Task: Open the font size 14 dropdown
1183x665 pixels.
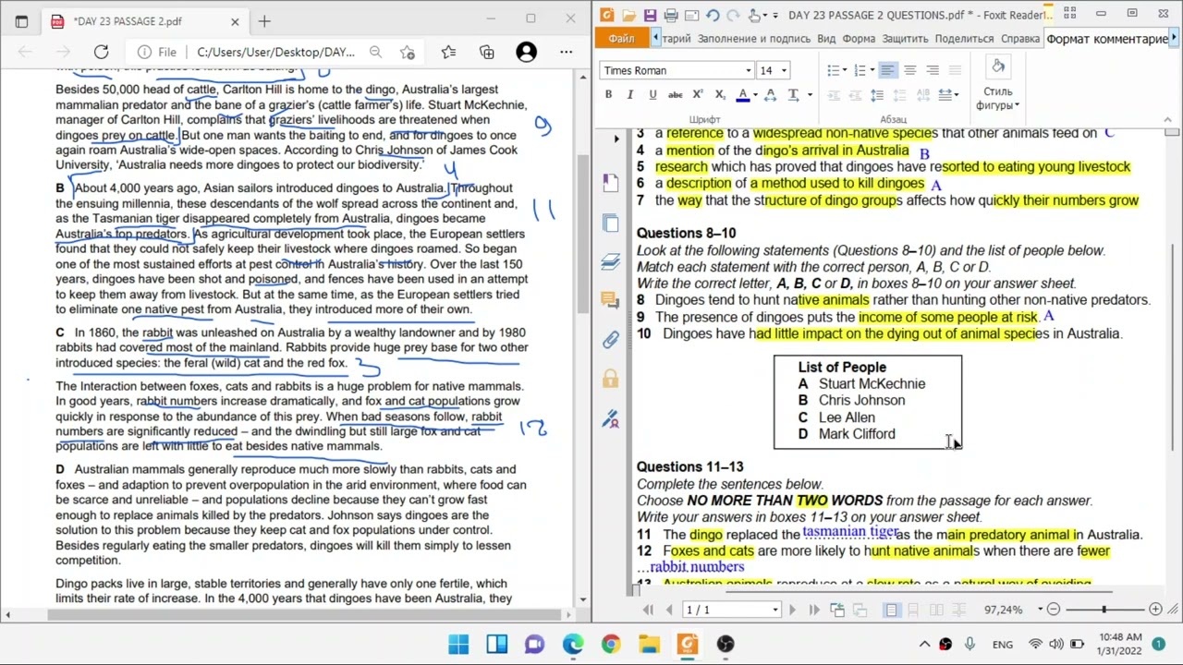Action: click(784, 70)
